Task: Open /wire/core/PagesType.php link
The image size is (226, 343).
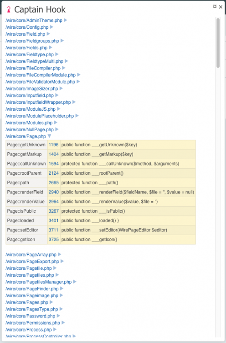Action: pyautogui.click(x=32, y=309)
